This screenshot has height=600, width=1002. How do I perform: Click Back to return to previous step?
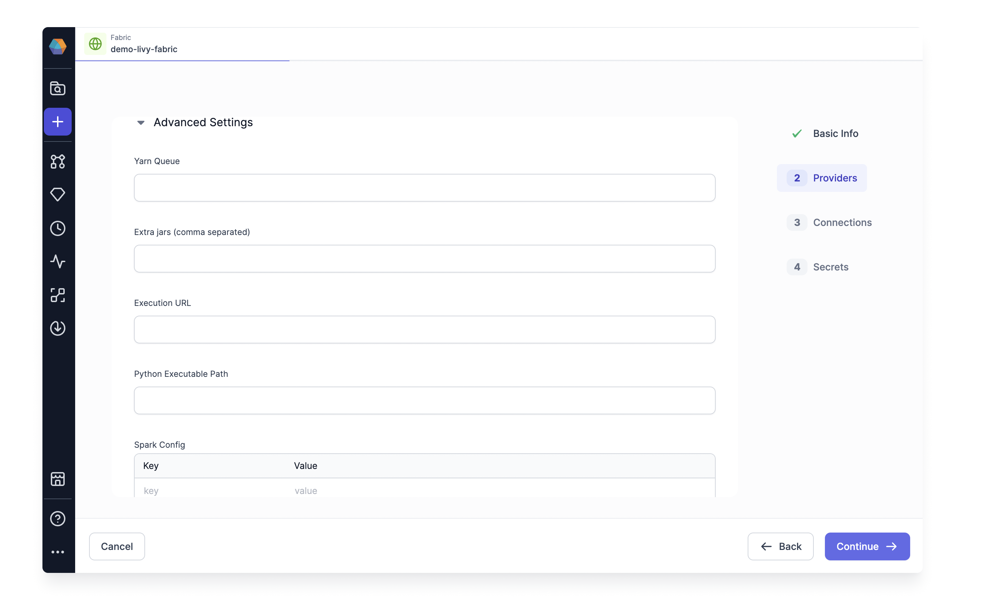pyautogui.click(x=780, y=546)
